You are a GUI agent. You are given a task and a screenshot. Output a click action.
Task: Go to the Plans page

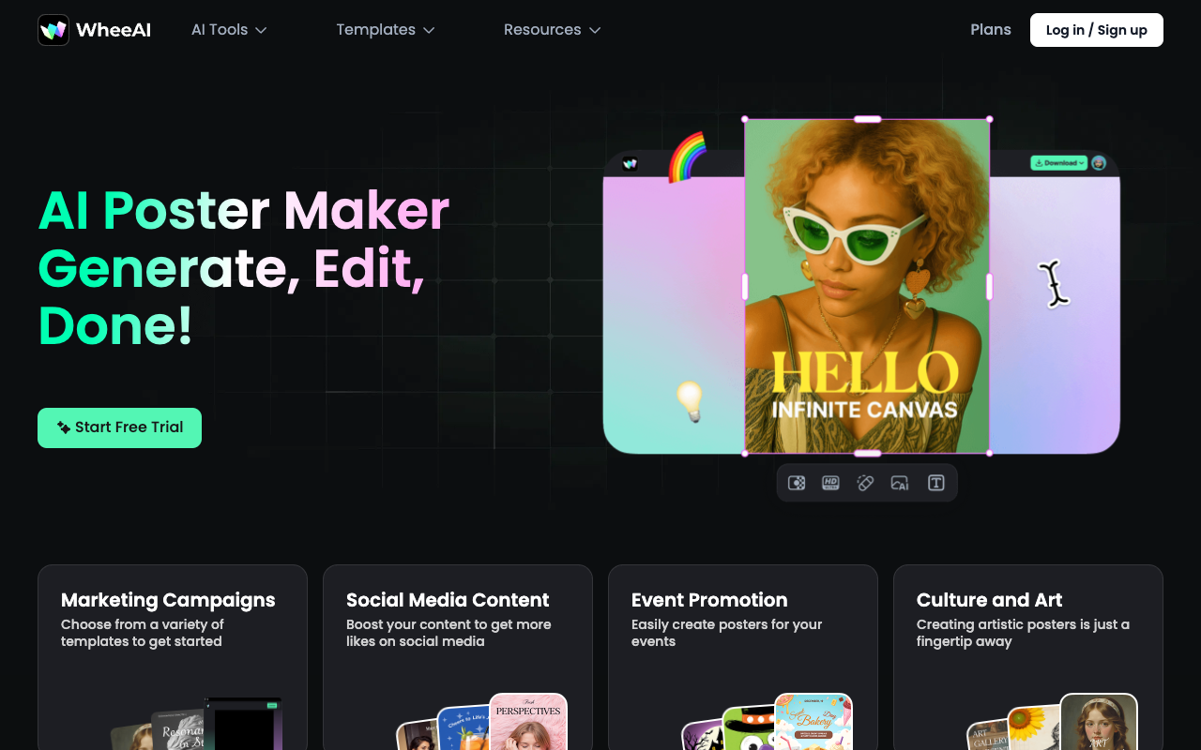click(x=991, y=29)
